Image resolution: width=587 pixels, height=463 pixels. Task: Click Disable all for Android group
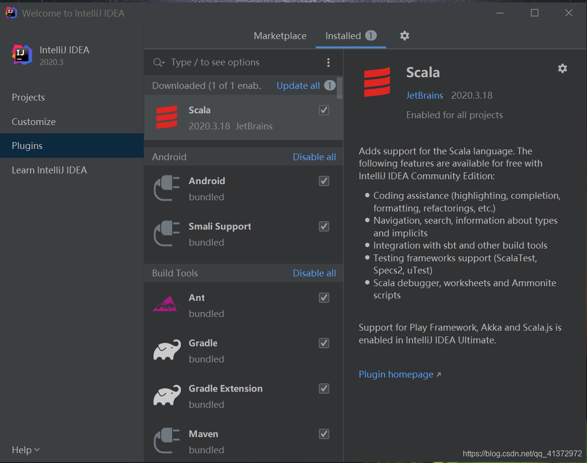[x=314, y=157]
